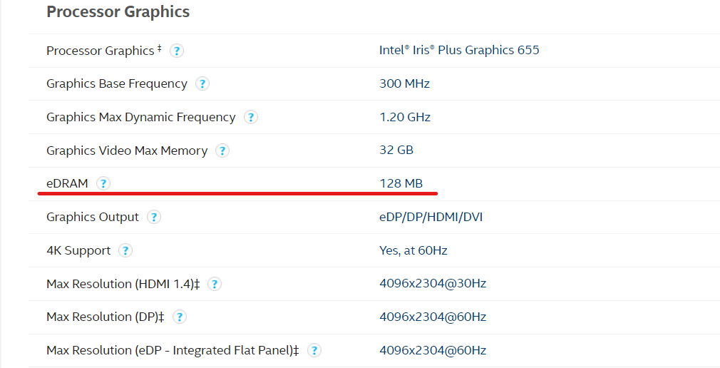Click the 4096x2304@30Hz HDMI resolution value
Viewport: 720px width, 368px height.
[433, 283]
